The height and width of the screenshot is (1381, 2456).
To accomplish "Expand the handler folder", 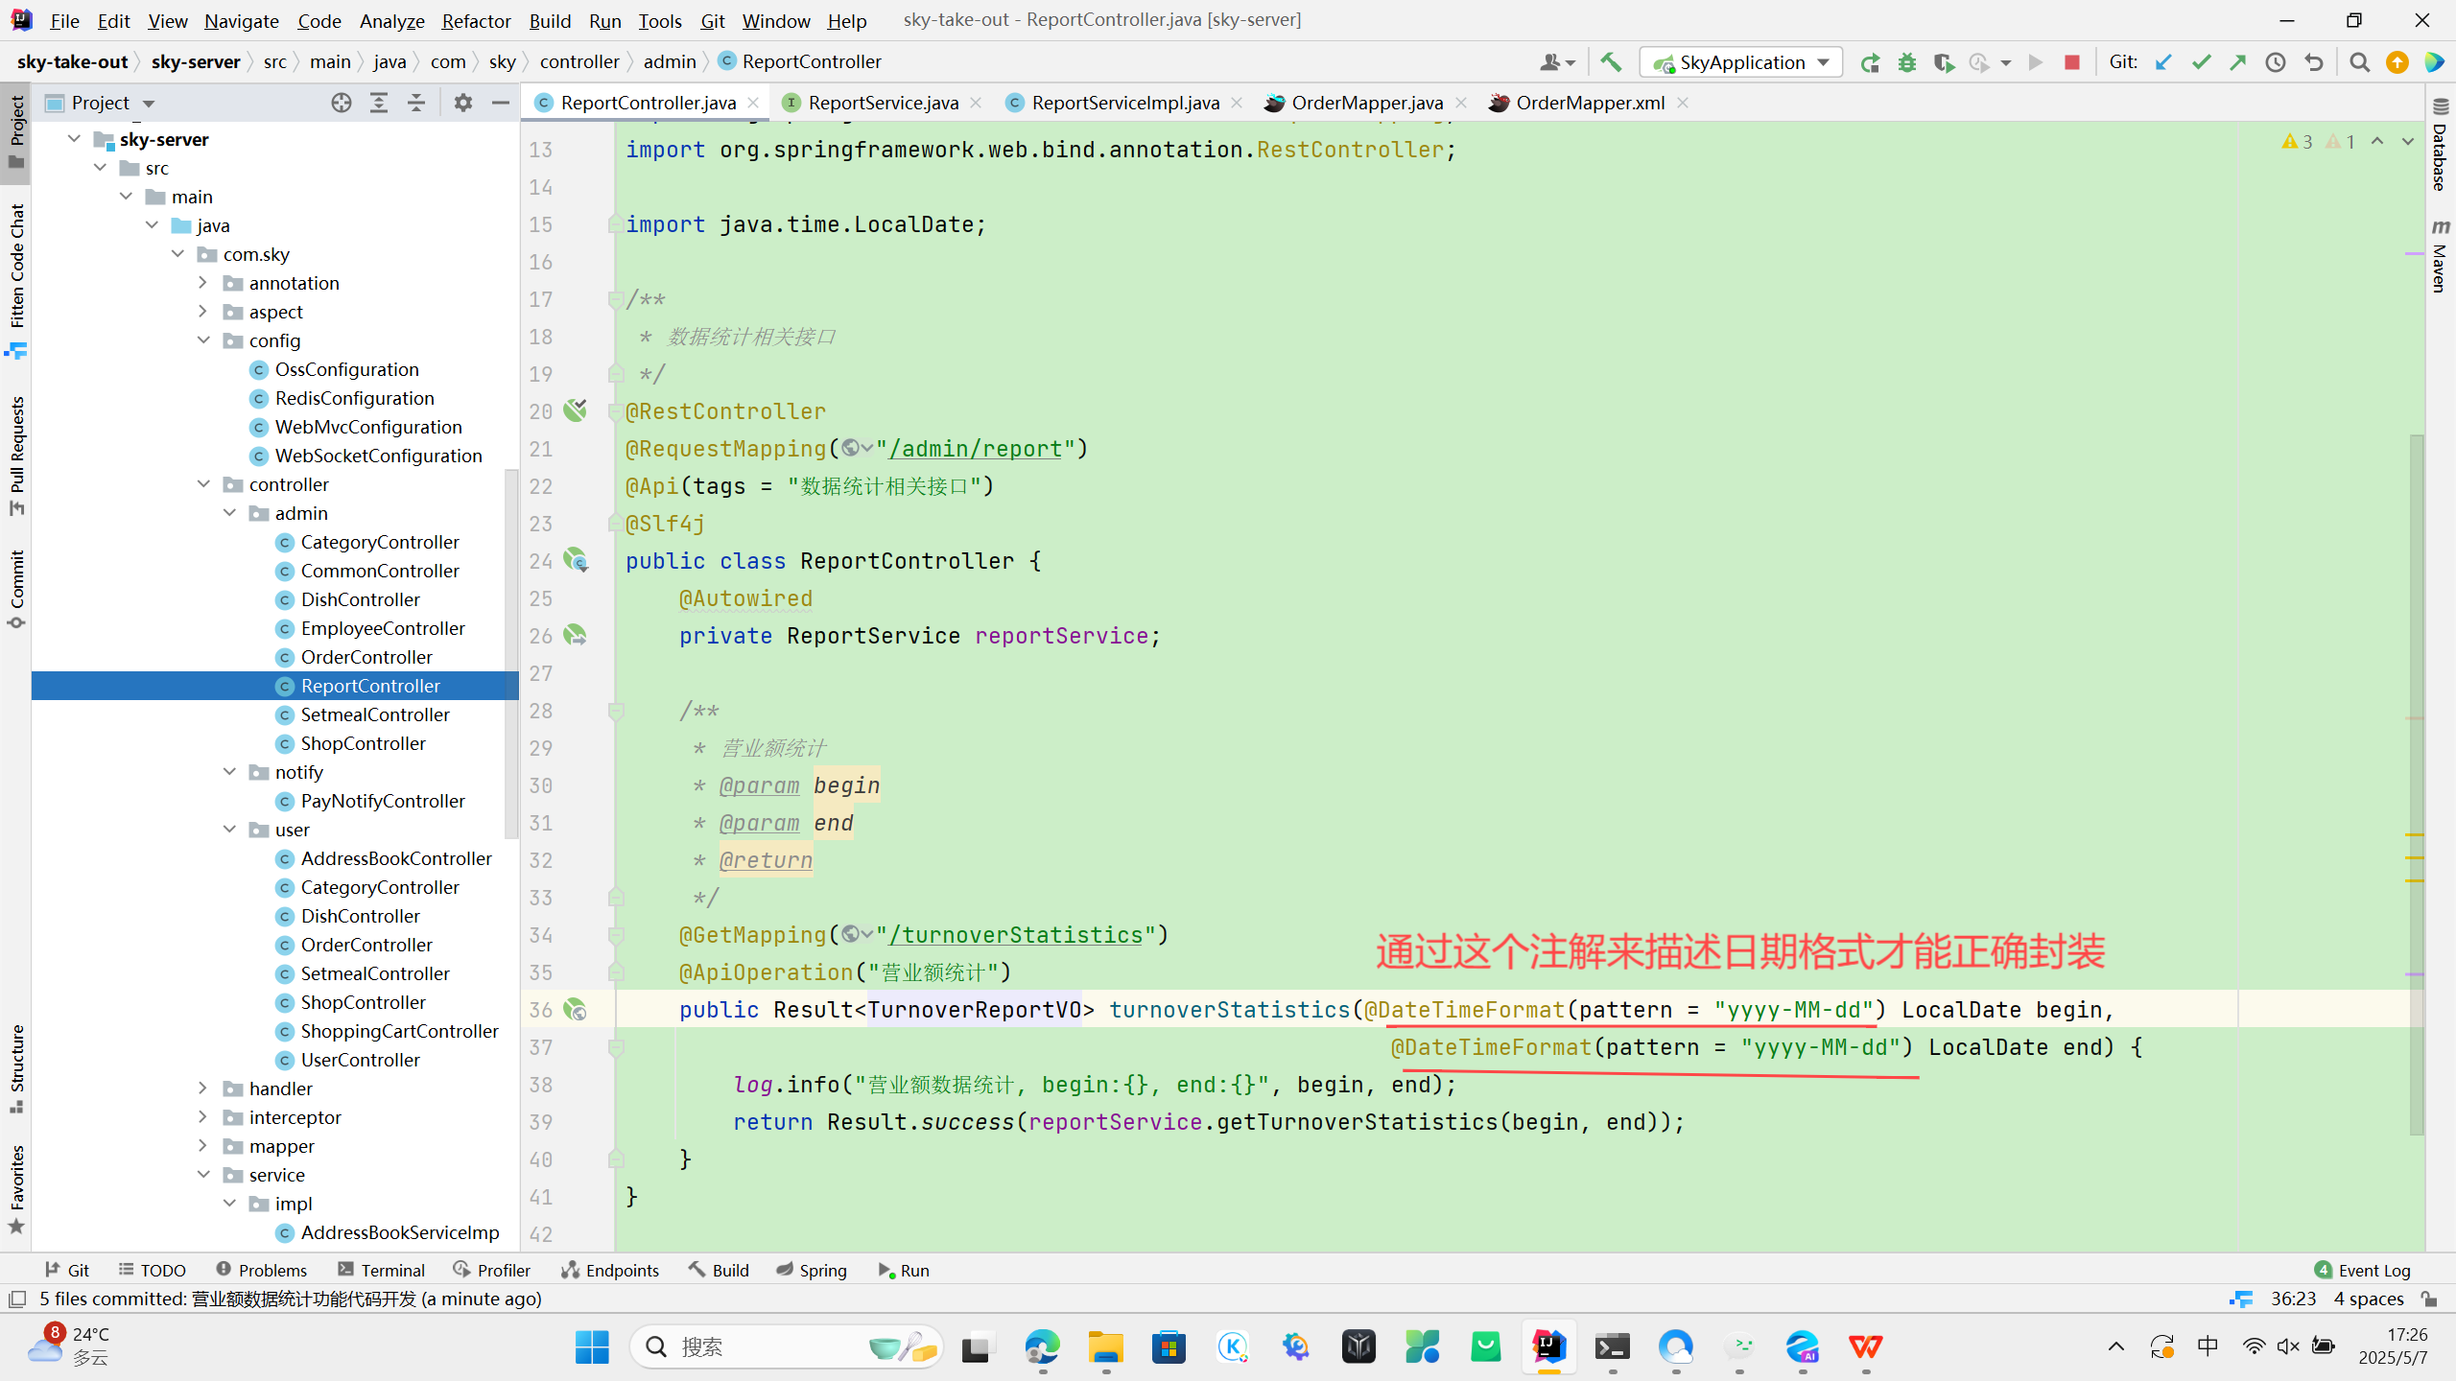I will (x=202, y=1088).
